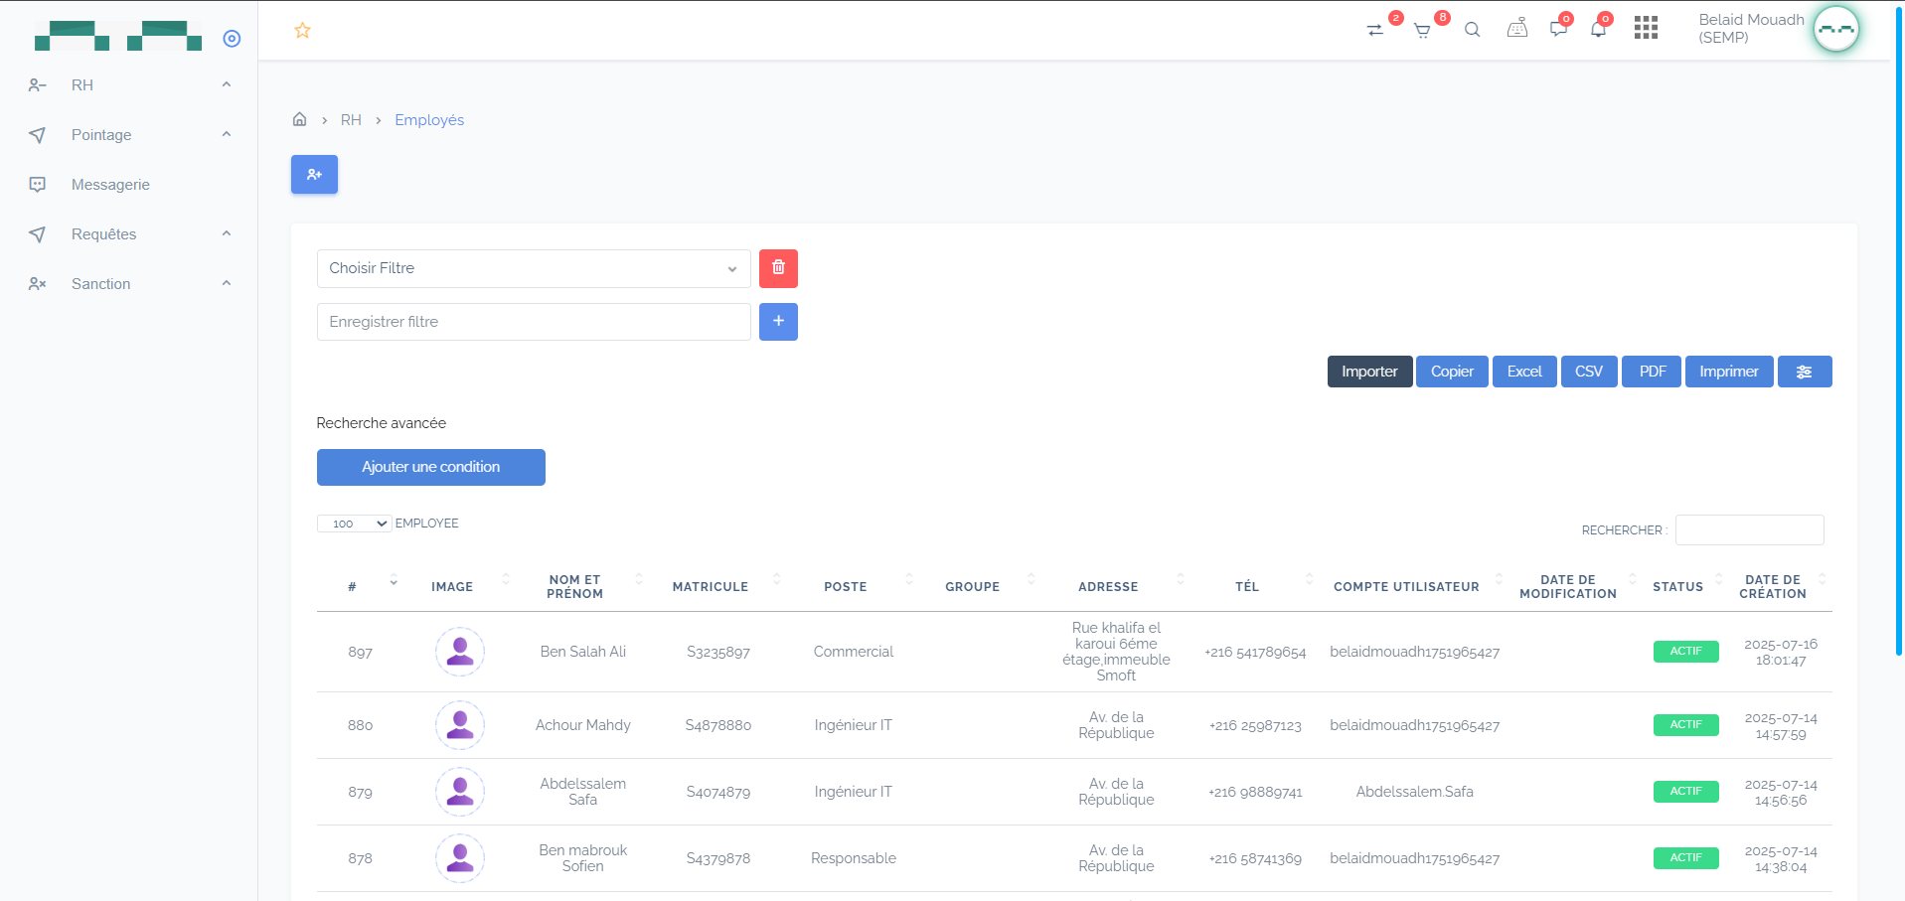Screen dimensions: 1905x901
Task: Open column settings sliders icon button
Action: click(x=1805, y=372)
